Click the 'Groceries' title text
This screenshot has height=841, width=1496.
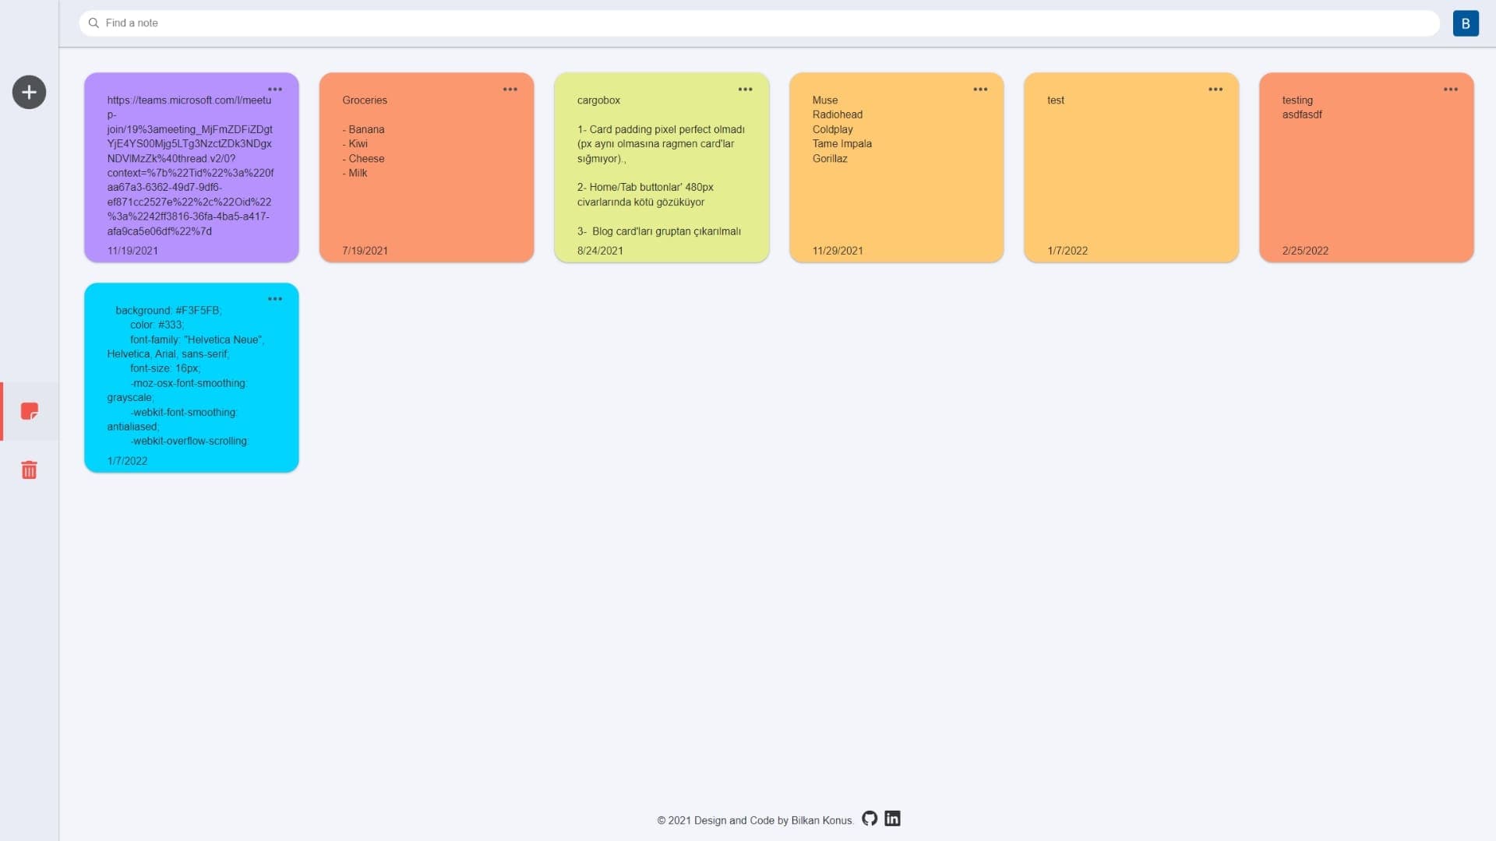(365, 100)
